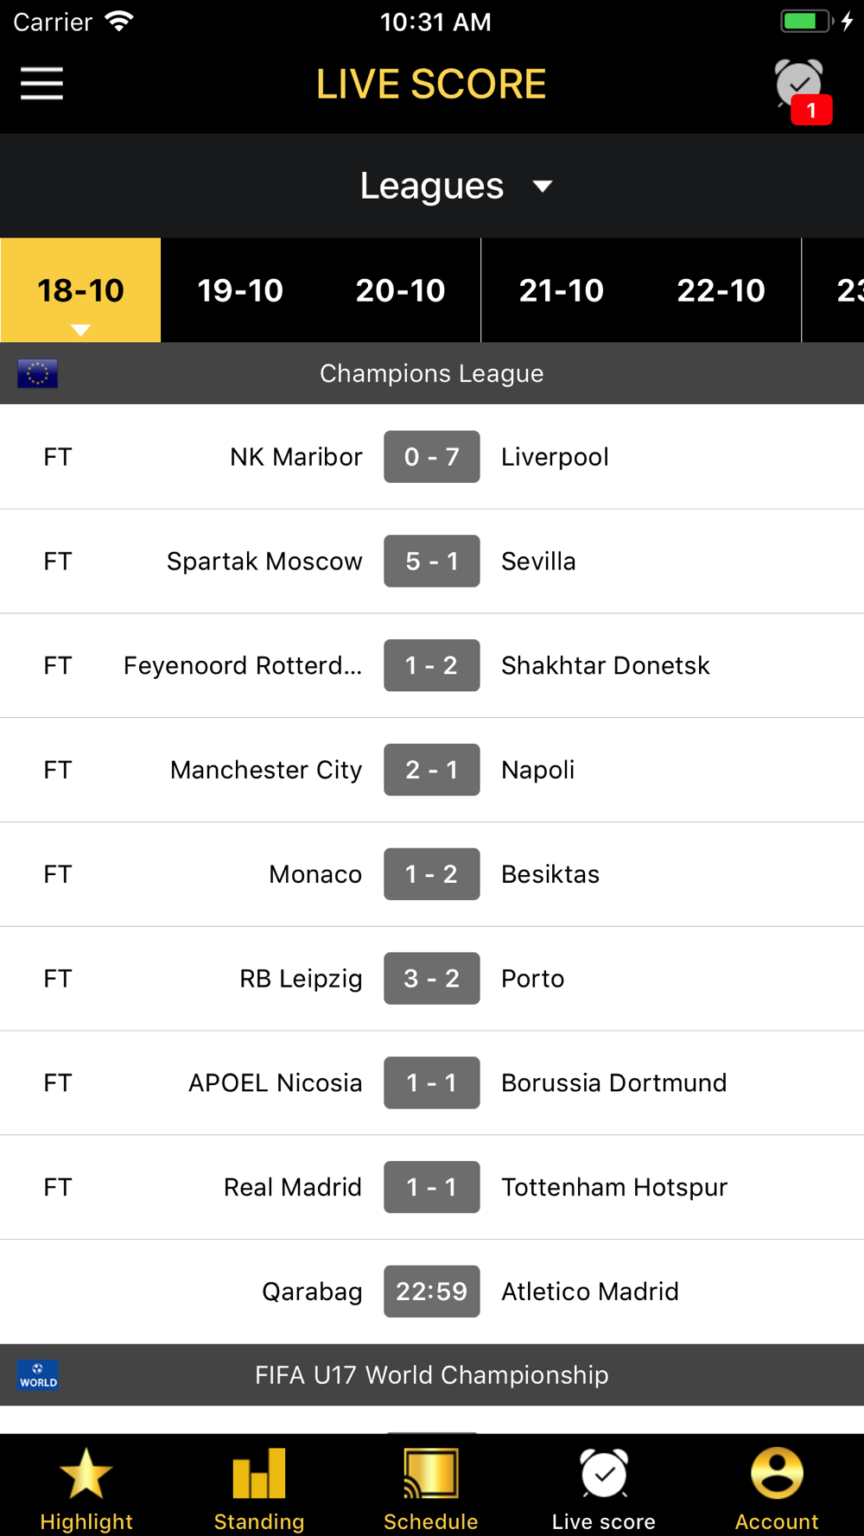Tap the FIFA World badge icon
Screen dimensions: 864x1536
pyautogui.click(x=38, y=1374)
